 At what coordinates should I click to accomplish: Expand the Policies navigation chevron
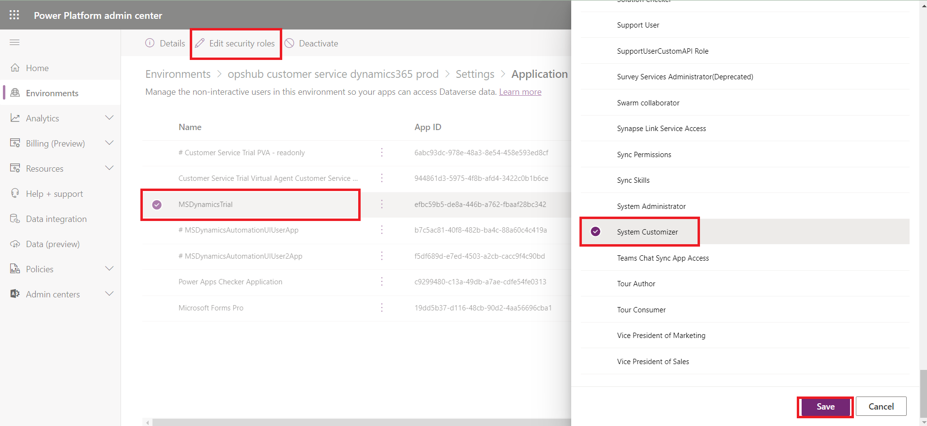click(109, 269)
